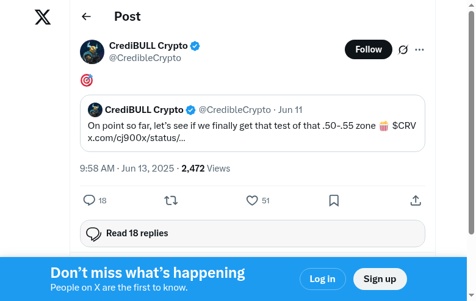Reply to the post via comment icon

(x=89, y=200)
